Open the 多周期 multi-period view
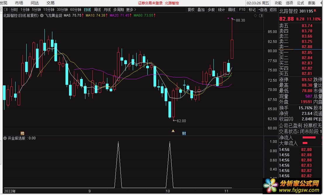Image resolution: width=324 pixels, height=195 pixels. (x=119, y=10)
